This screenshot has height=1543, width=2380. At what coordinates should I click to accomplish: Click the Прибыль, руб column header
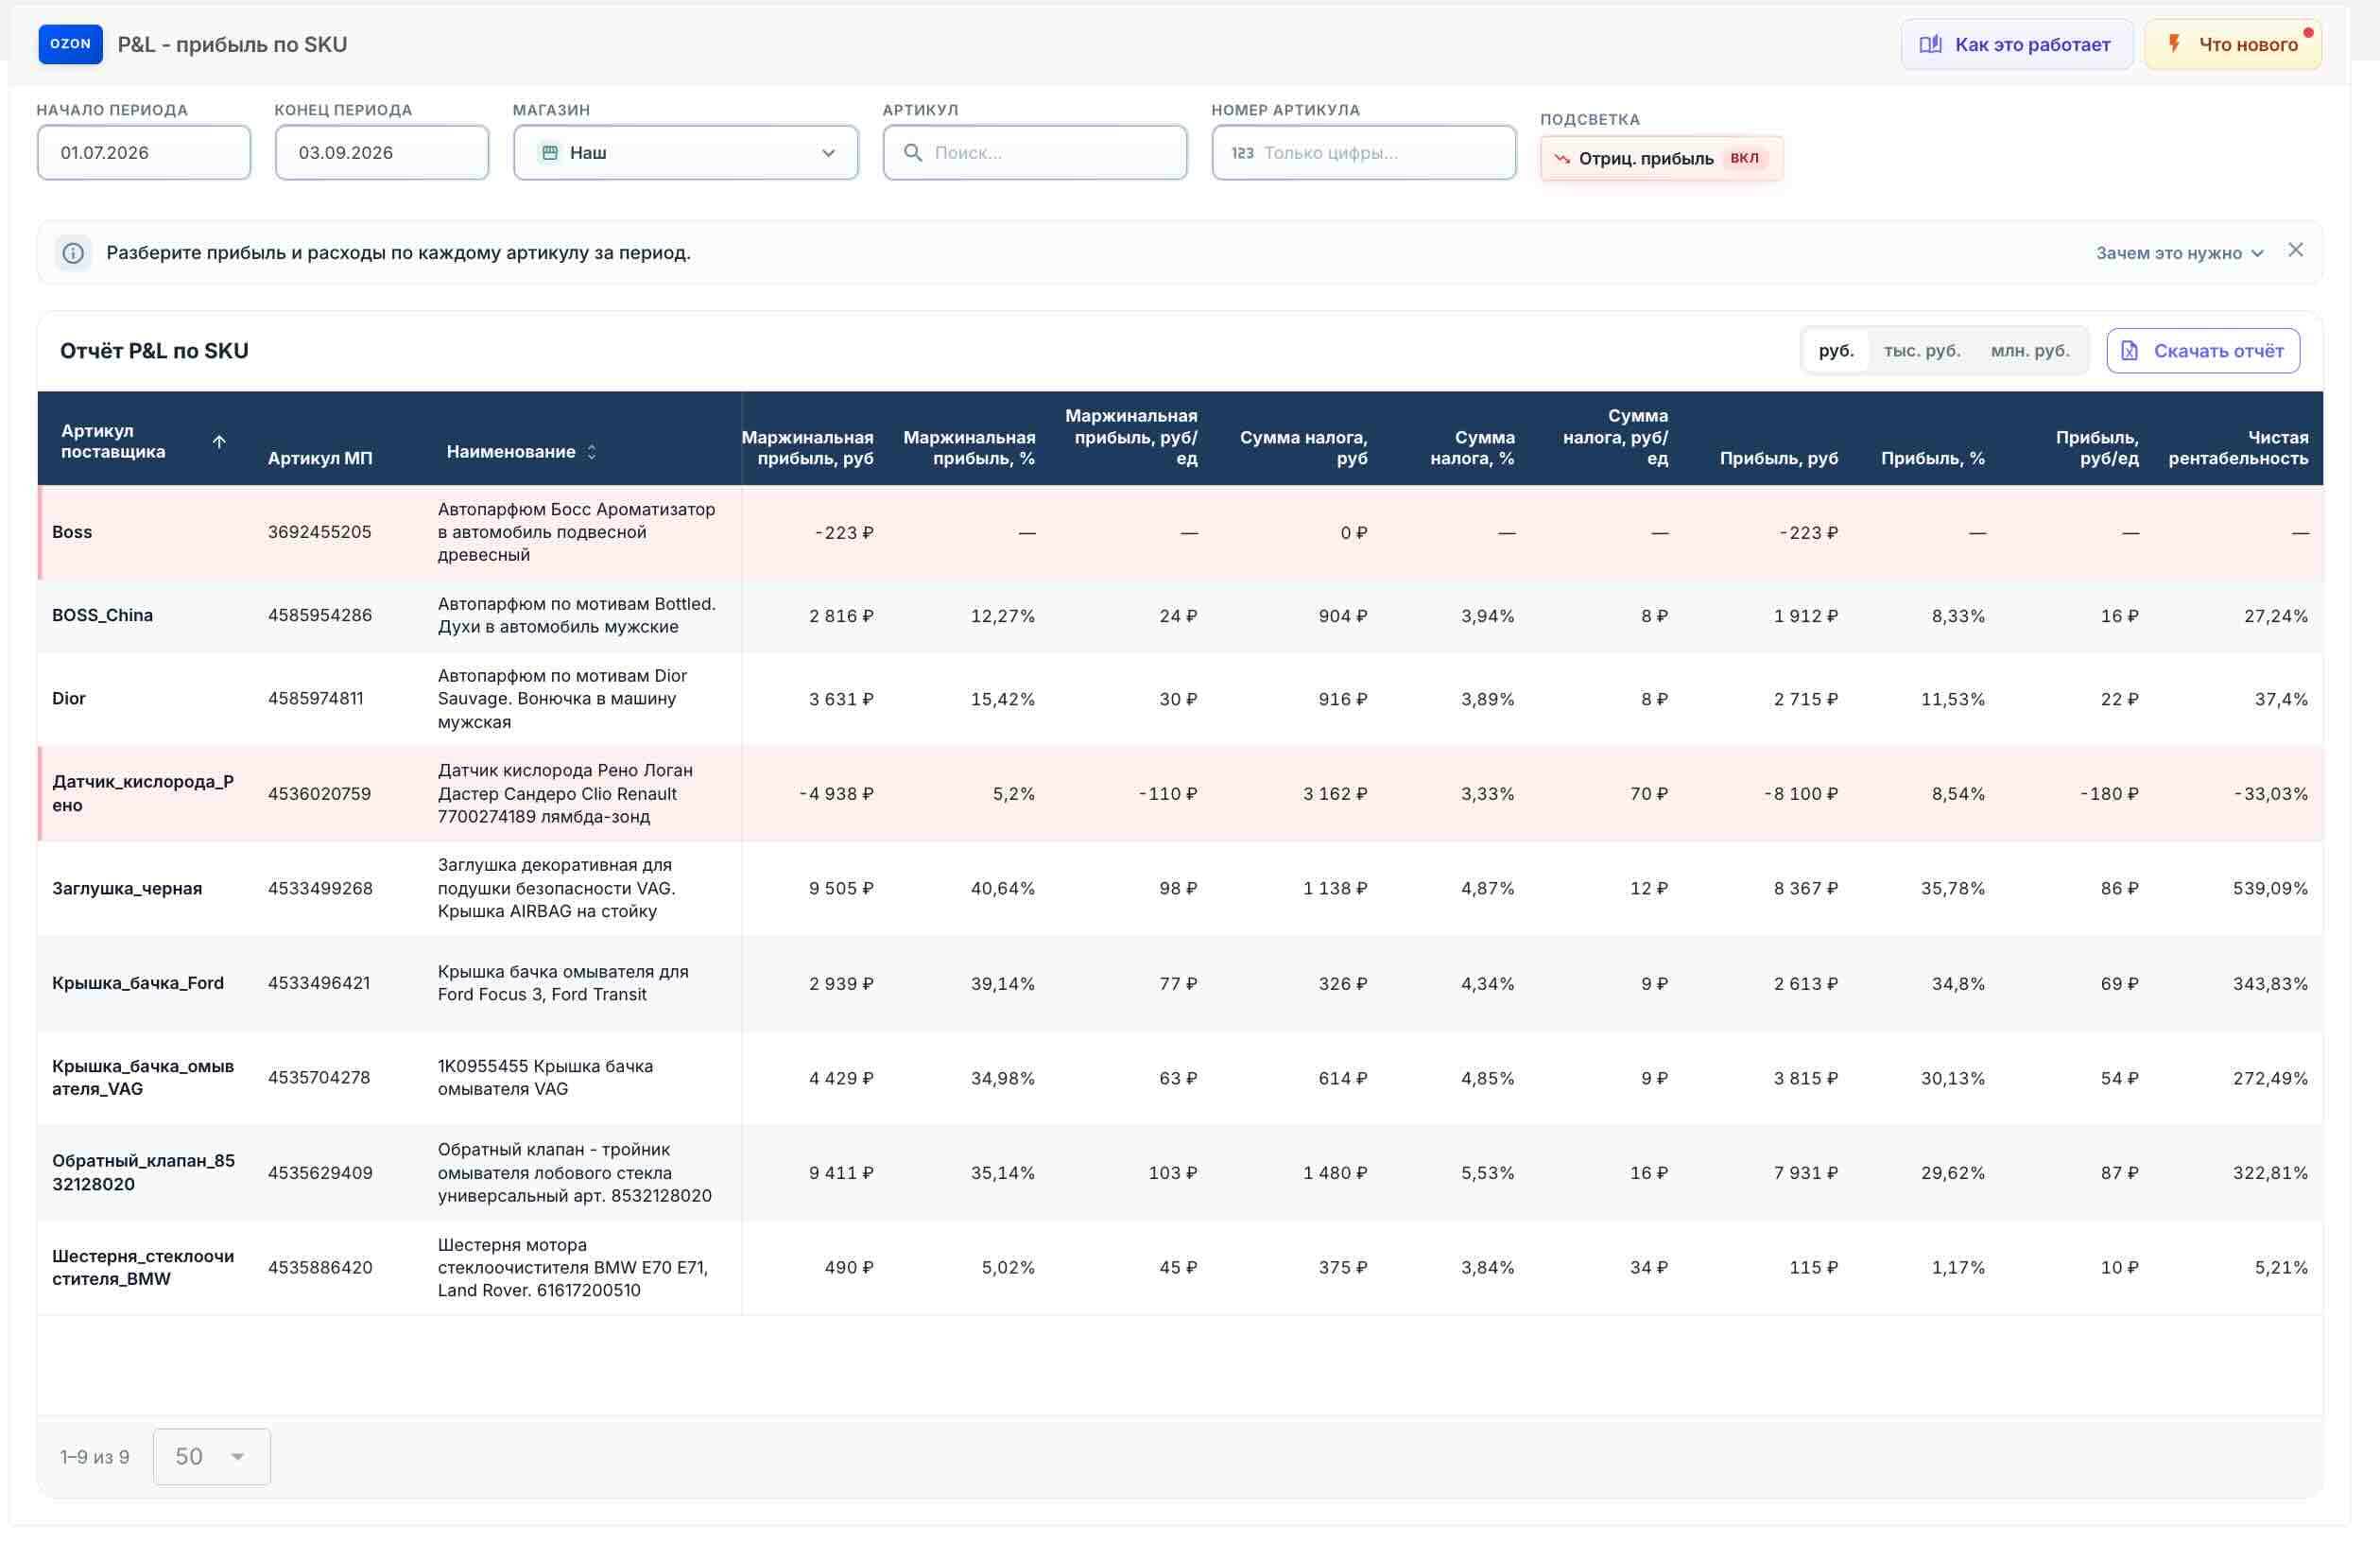point(1778,458)
